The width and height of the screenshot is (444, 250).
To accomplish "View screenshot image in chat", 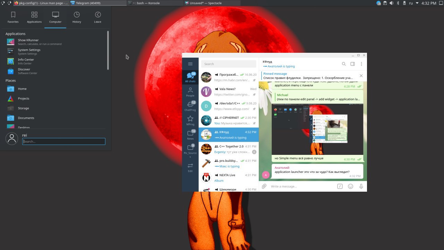I will pyautogui.click(x=317, y=129).
